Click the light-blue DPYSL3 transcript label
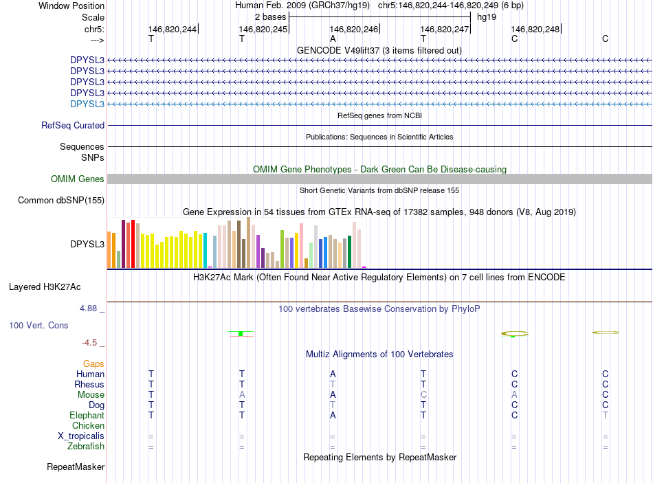 tap(87, 104)
